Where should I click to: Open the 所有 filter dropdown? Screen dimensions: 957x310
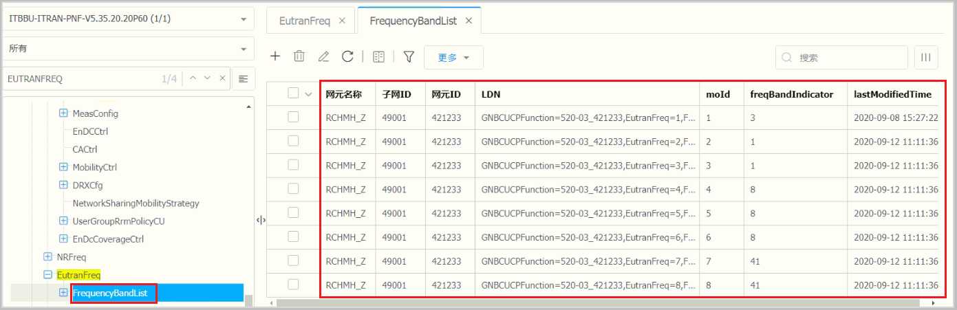127,49
